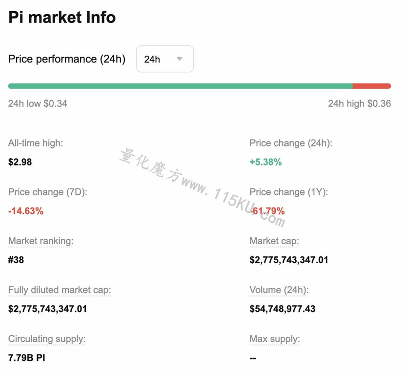406x375 pixels.
Task: Click the $54,748,977.43 volume value
Action: [283, 309]
